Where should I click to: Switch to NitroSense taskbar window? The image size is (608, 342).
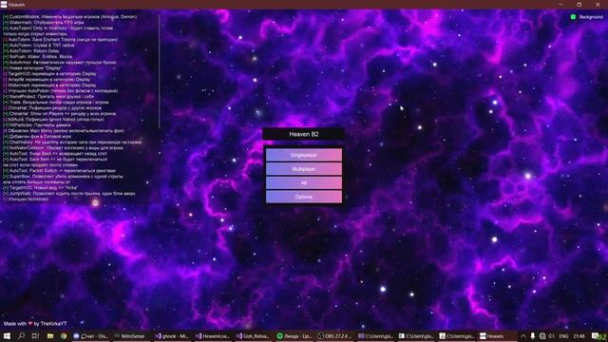pos(131,336)
